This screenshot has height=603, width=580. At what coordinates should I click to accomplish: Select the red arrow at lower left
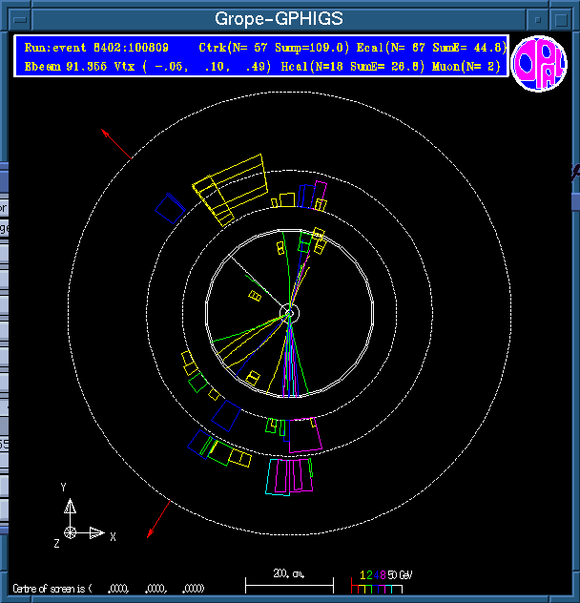click(159, 519)
